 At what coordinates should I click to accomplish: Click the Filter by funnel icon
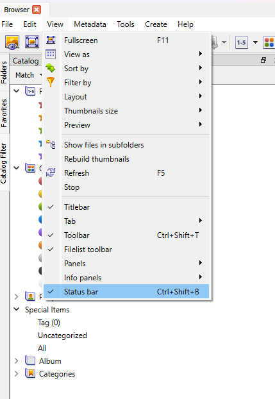51,82
